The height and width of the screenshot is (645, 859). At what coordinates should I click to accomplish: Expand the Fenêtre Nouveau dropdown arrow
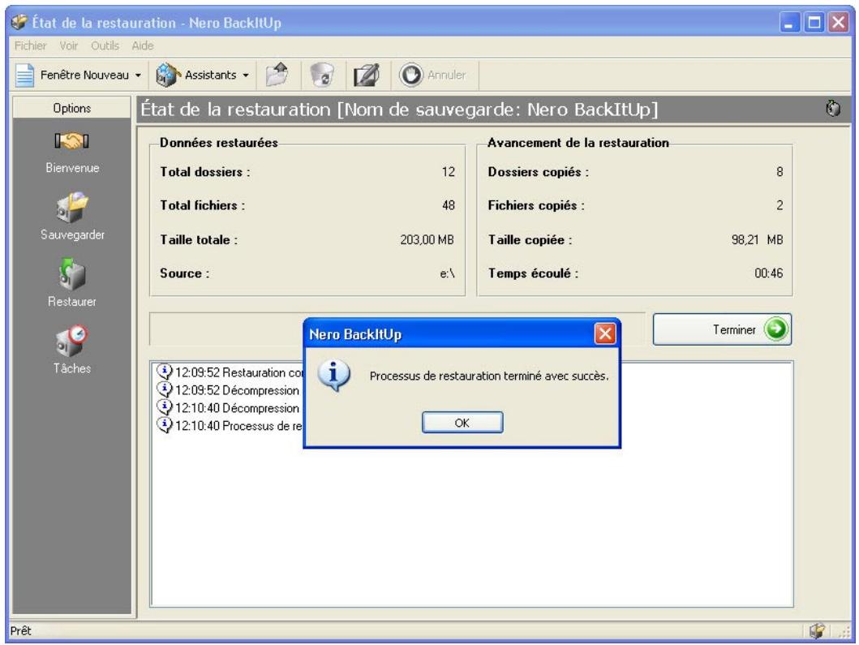(x=138, y=75)
